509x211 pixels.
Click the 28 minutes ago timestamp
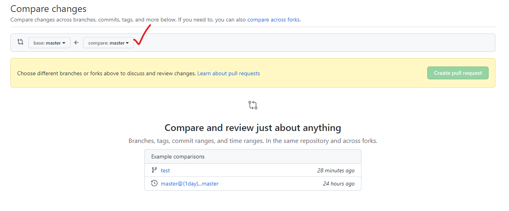point(336,170)
